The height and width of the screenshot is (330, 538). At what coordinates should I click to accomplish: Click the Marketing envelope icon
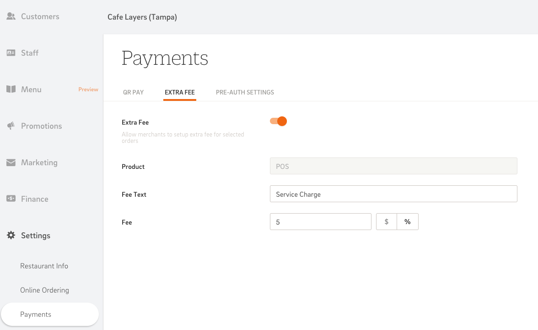coord(11,162)
